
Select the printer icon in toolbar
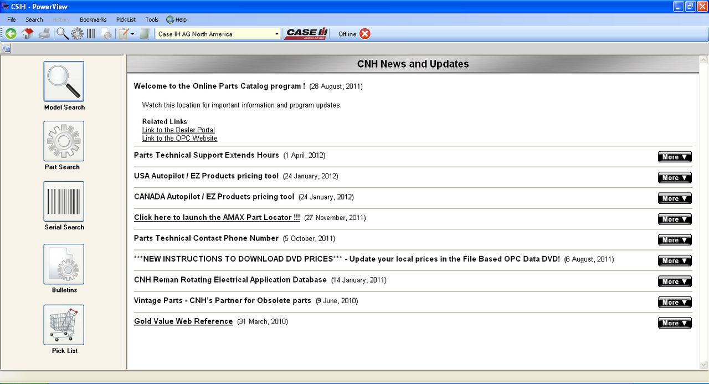point(44,34)
